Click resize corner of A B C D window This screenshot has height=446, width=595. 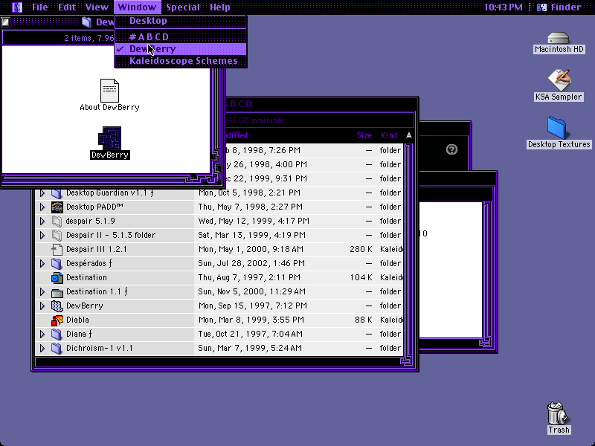coord(408,361)
